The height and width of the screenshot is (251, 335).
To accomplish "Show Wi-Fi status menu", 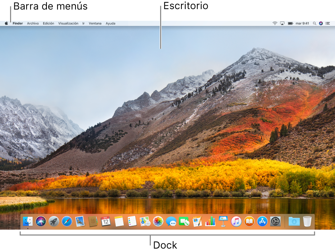I will point(275,23).
